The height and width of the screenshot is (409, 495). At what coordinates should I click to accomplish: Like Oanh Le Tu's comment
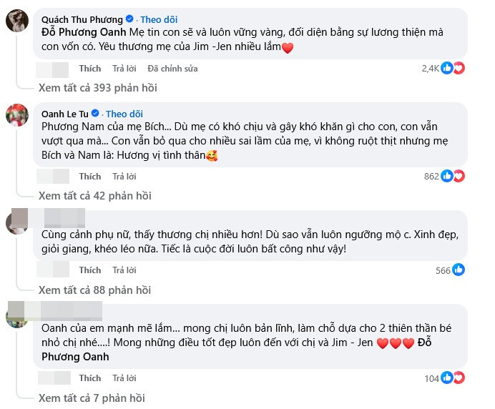click(x=90, y=176)
